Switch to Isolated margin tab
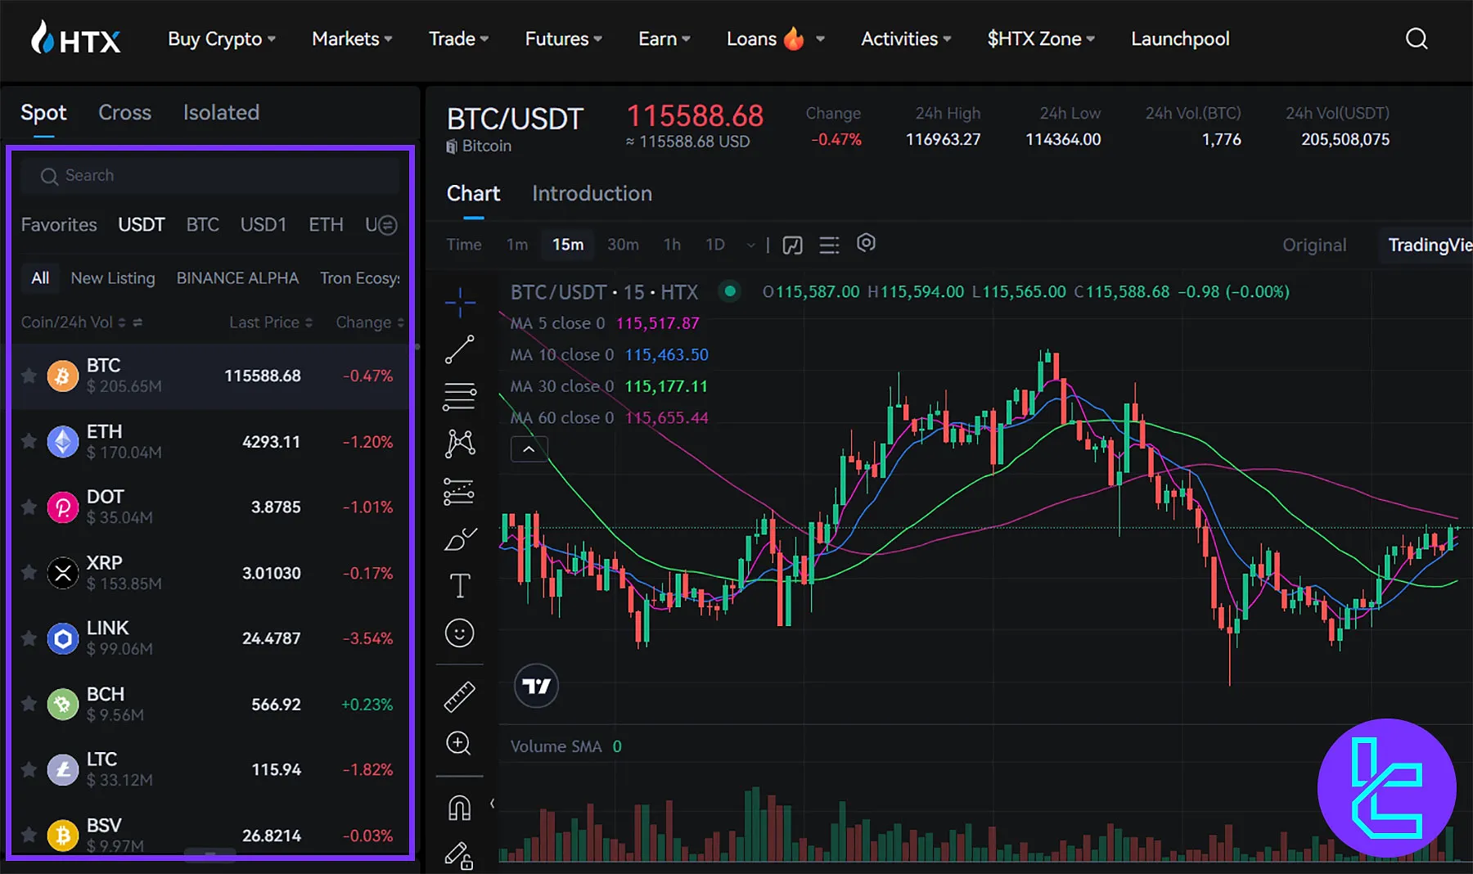The image size is (1473, 874). coord(221,112)
